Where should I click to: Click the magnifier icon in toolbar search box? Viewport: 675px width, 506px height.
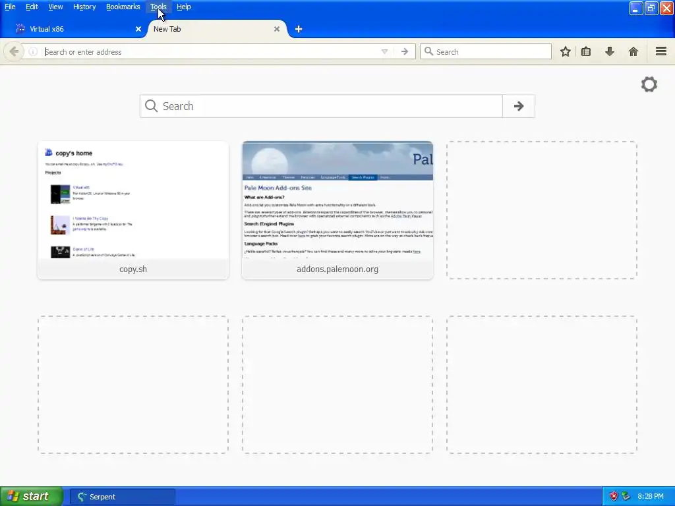[x=428, y=51]
